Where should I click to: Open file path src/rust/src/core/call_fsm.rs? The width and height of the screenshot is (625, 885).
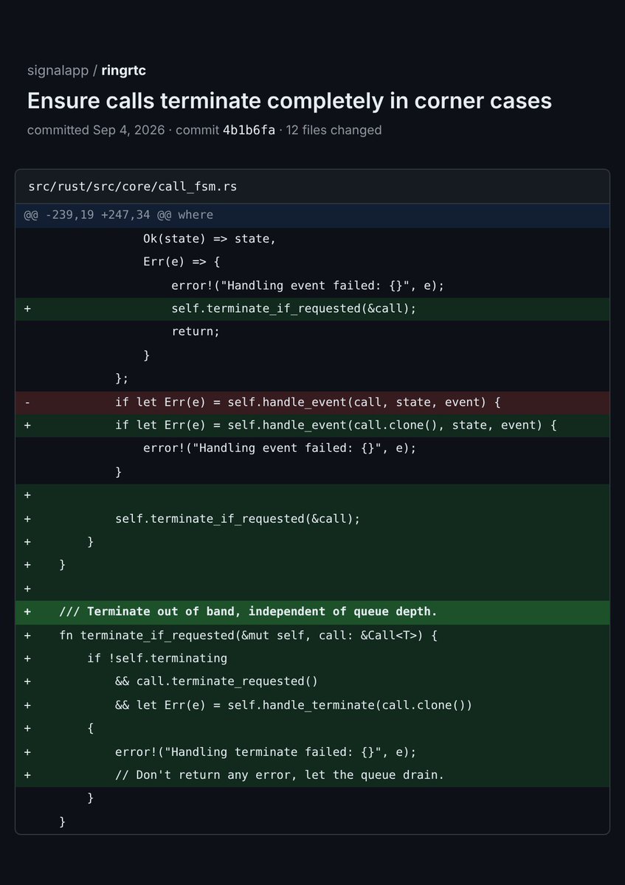coord(133,187)
